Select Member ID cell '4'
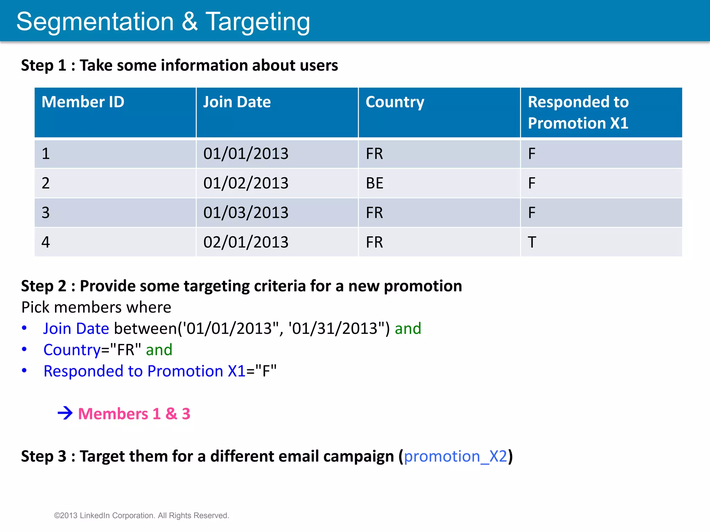 (115, 242)
